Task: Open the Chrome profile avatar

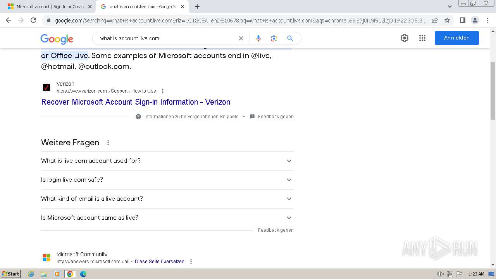Action: pos(475,20)
